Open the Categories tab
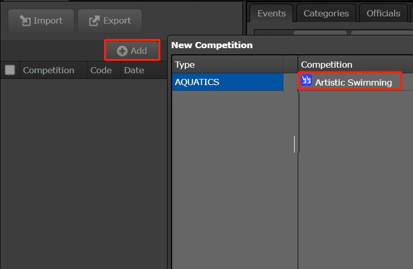Viewport: 413px width, 269px height. [x=326, y=14]
